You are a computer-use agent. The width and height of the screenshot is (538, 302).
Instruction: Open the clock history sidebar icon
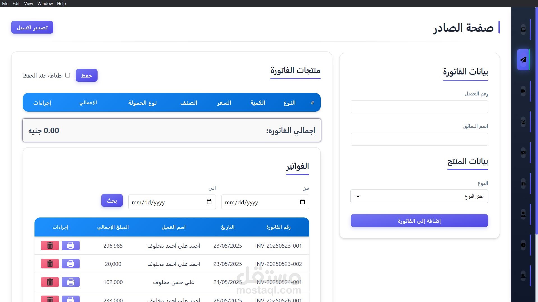coord(523,245)
